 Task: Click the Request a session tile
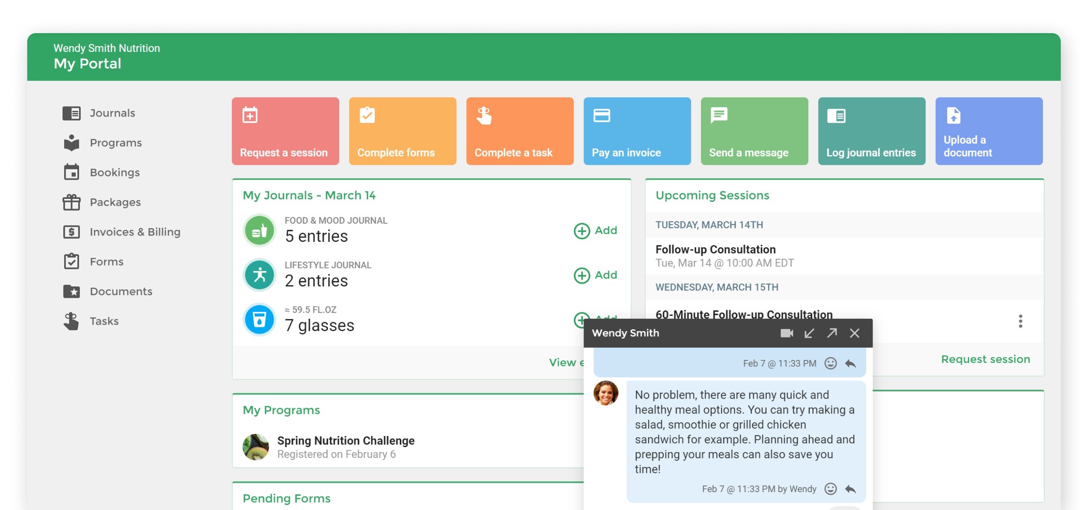coord(285,131)
